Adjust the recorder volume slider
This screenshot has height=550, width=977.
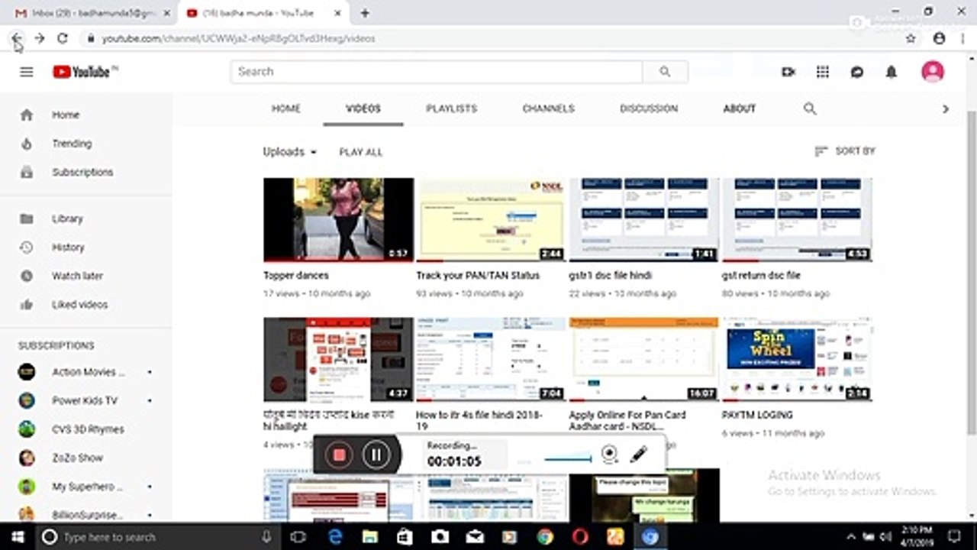click(567, 459)
